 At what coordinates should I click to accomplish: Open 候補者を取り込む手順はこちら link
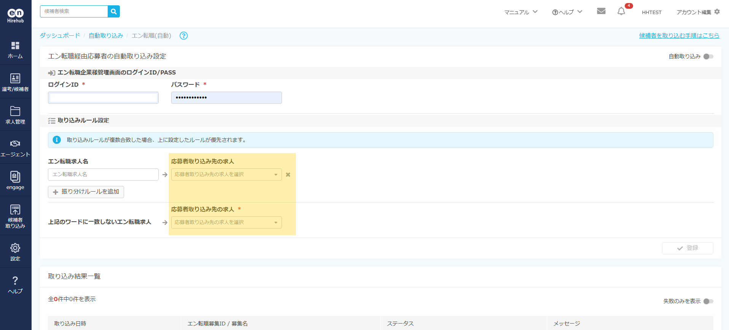pos(679,36)
